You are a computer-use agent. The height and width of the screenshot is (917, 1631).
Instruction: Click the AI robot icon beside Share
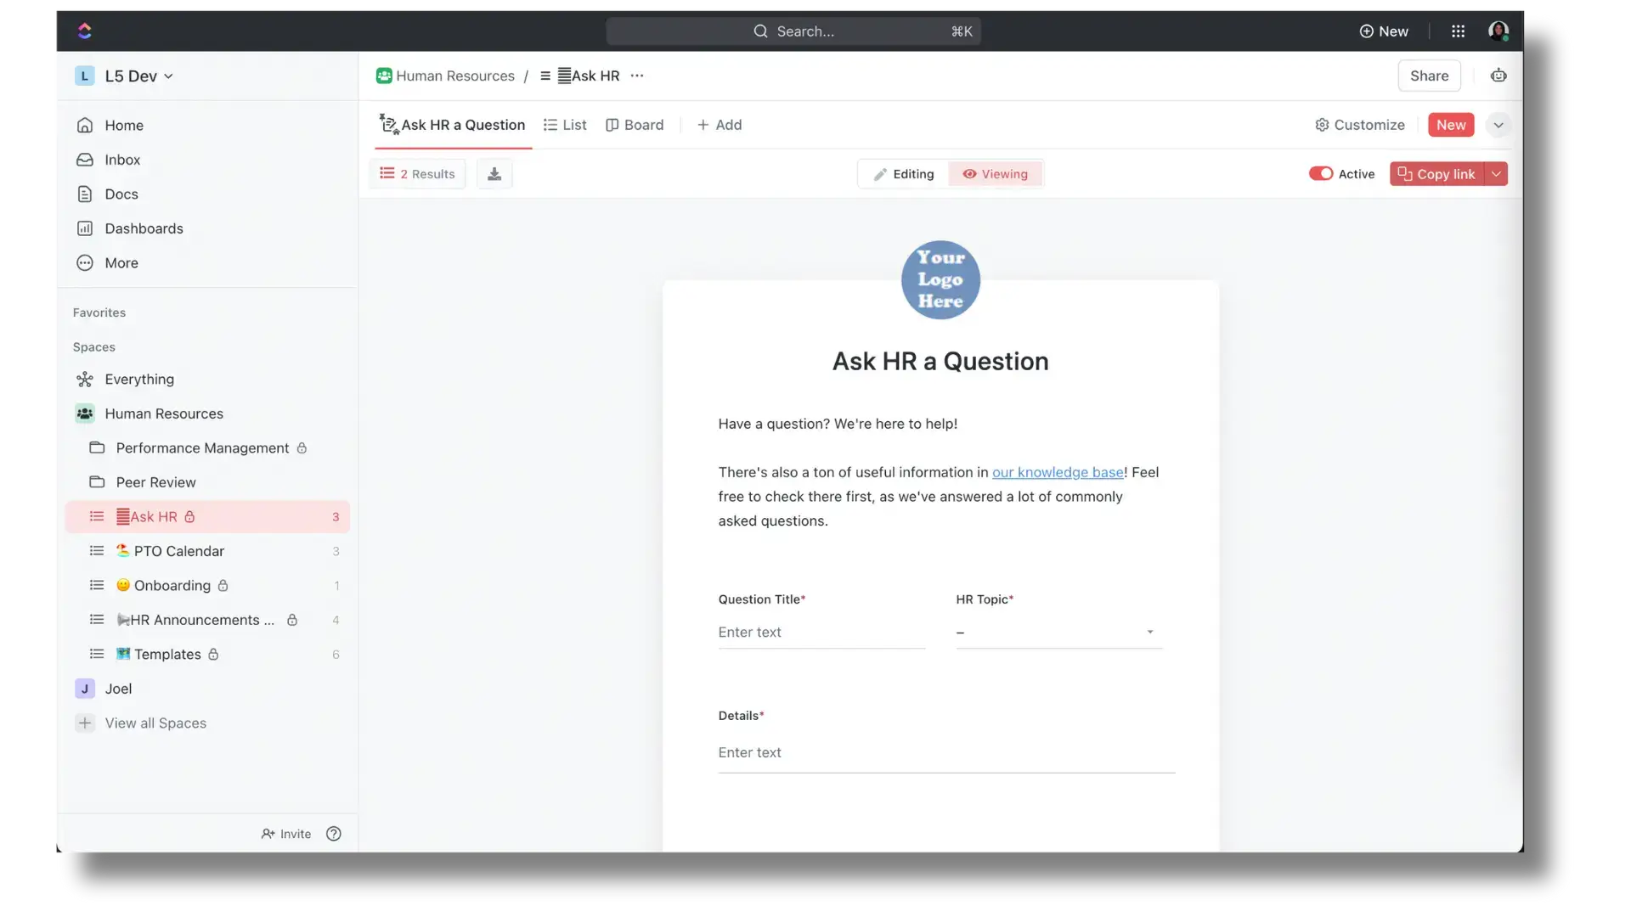(x=1498, y=76)
